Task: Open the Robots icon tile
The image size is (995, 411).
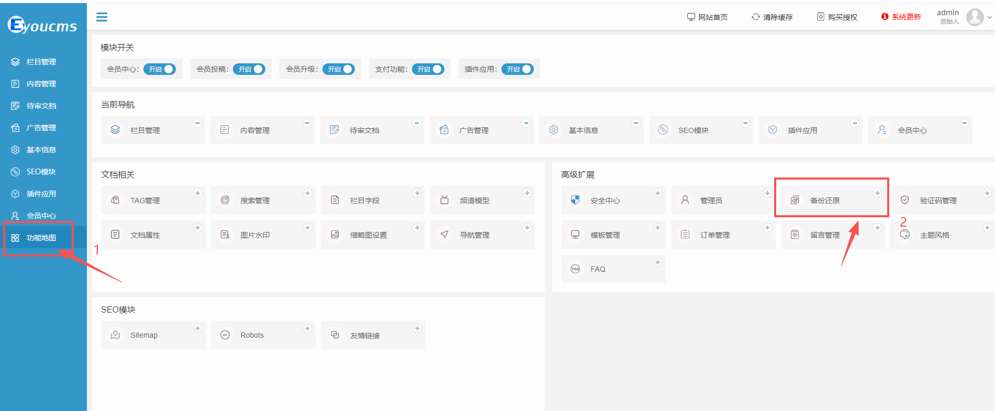Action: pos(225,335)
